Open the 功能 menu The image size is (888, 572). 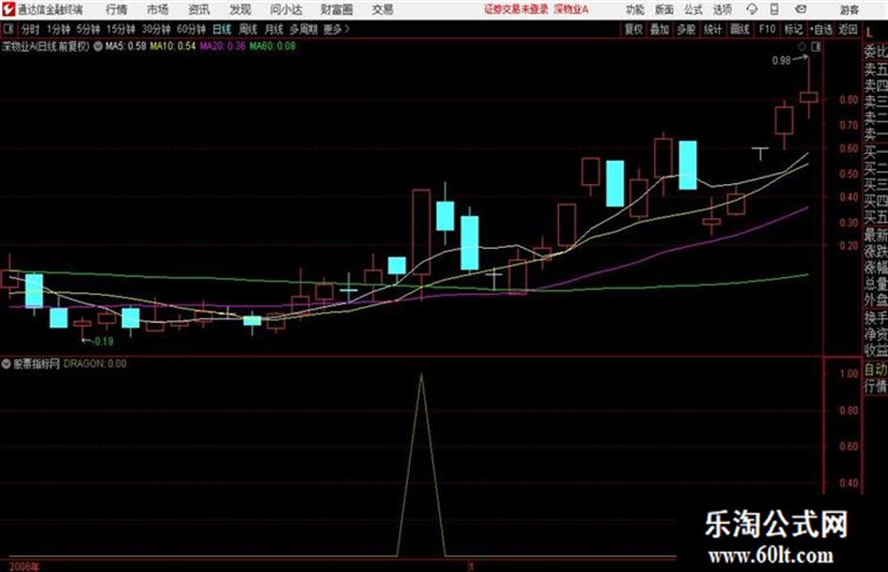click(635, 9)
